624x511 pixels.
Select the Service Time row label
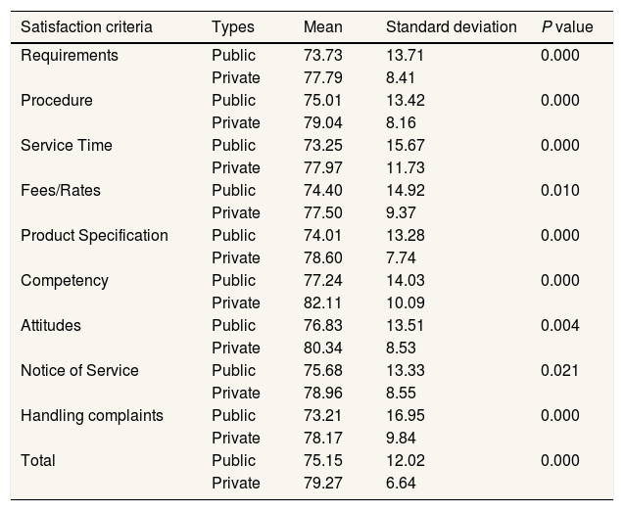pos(67,146)
